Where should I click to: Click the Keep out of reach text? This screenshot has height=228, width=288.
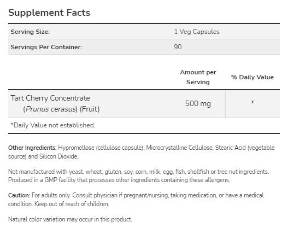(72, 204)
